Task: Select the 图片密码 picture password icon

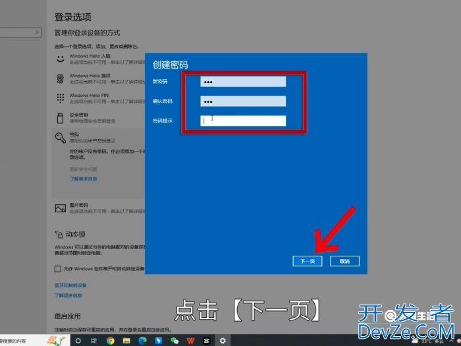Action: [61, 208]
